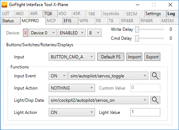Search commands next to Input Event field
The width and height of the screenshot is (179, 130).
click(x=155, y=76)
